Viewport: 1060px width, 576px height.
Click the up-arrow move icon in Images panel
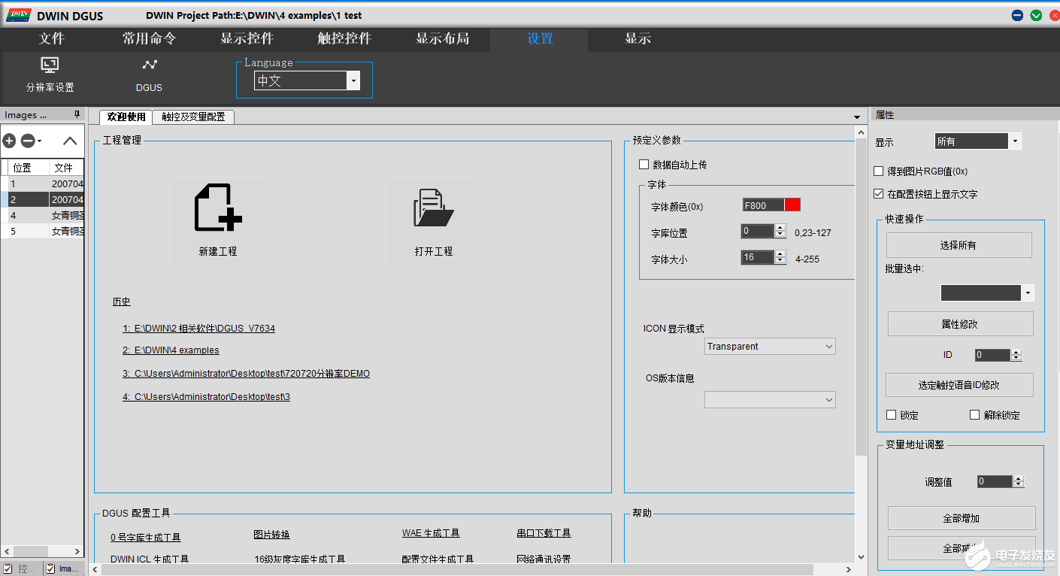(x=69, y=141)
